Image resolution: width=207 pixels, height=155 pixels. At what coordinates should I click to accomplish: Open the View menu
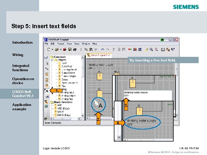(69, 44)
